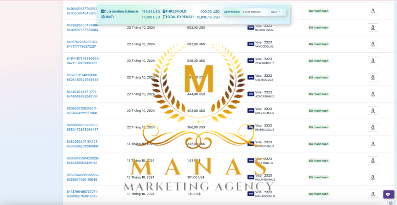Click the Visa card logo beside VAYCCDQLU2
This screenshot has width=397, height=205.
click(251, 44)
